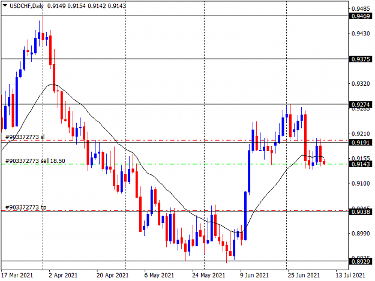Click the 0.8990 price scale value
375x281 pixels.
[361, 234]
